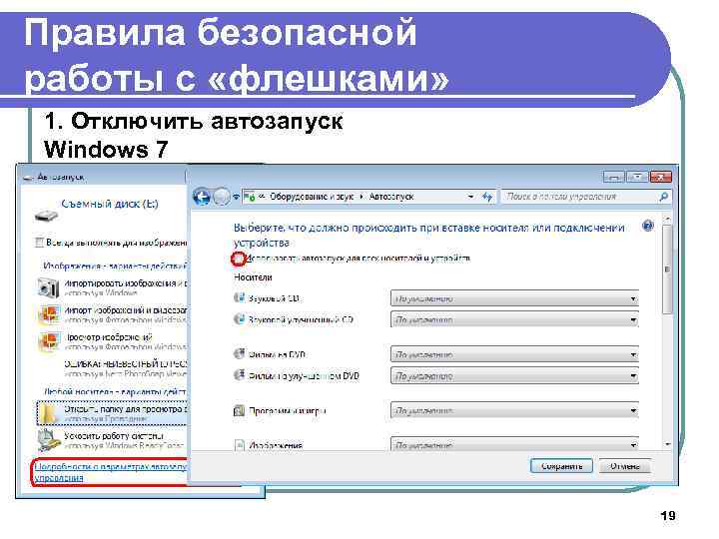
Task: Click 'Оборудование и звук' breadcrumb in address bar
Action: (312, 197)
